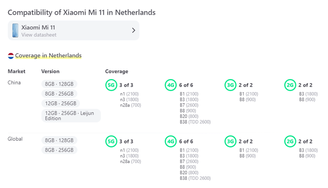Open Xiaomi Mi 11 datasheet chevron arrow

tap(133, 30)
